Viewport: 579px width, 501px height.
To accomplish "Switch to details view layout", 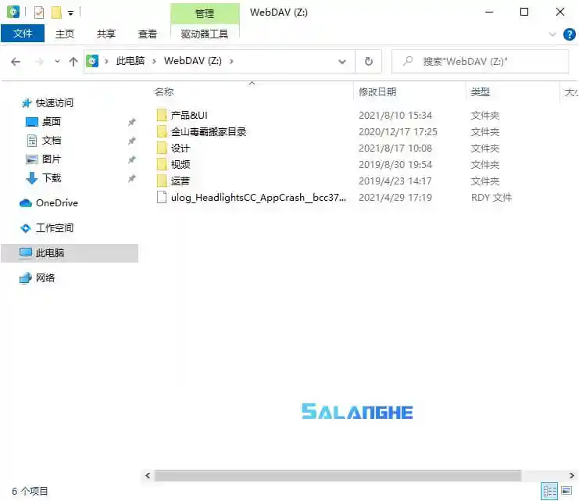I will pos(549,492).
